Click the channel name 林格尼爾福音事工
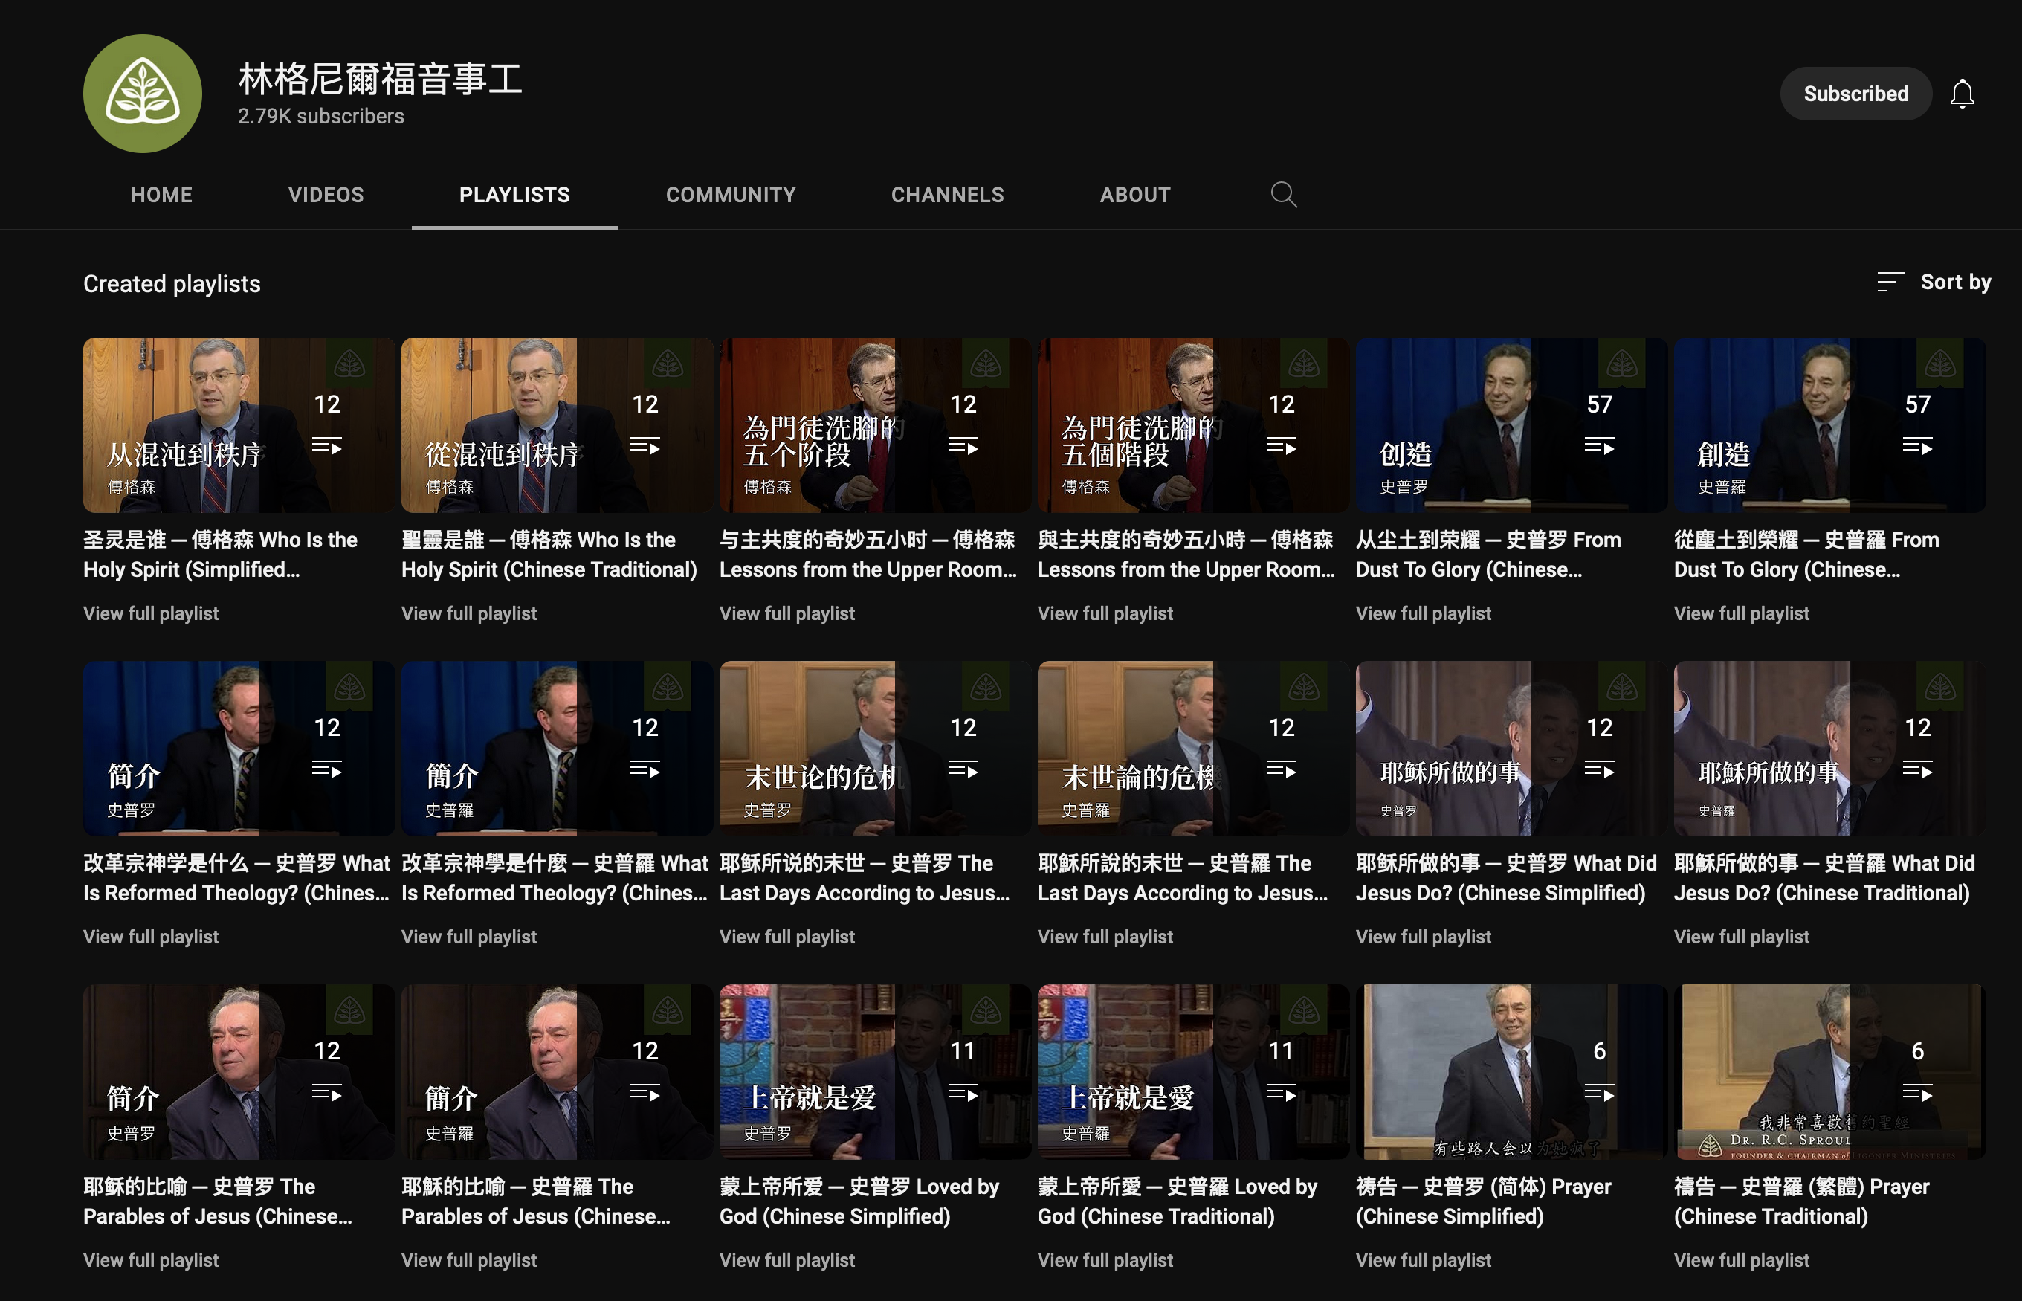The height and width of the screenshot is (1301, 2022). click(380, 80)
